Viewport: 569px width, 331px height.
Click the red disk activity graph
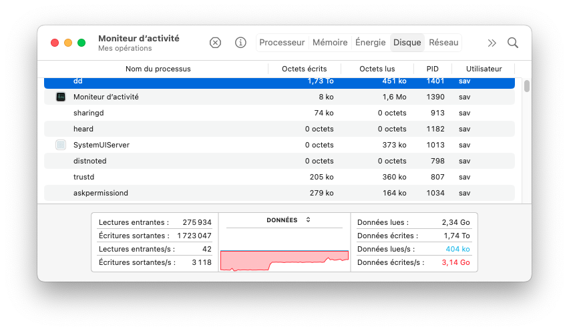[x=284, y=260]
